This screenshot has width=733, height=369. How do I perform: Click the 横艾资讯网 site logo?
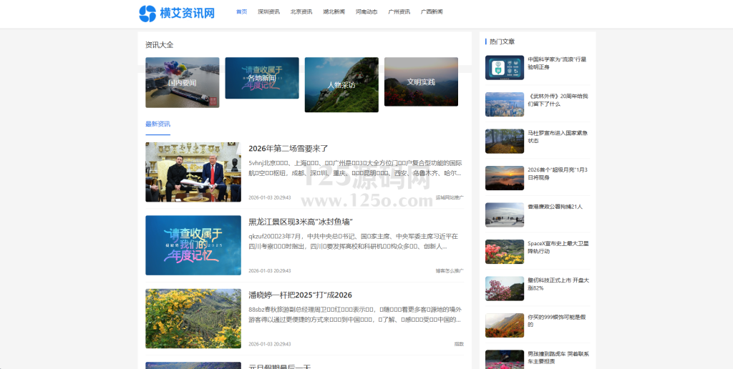click(177, 13)
